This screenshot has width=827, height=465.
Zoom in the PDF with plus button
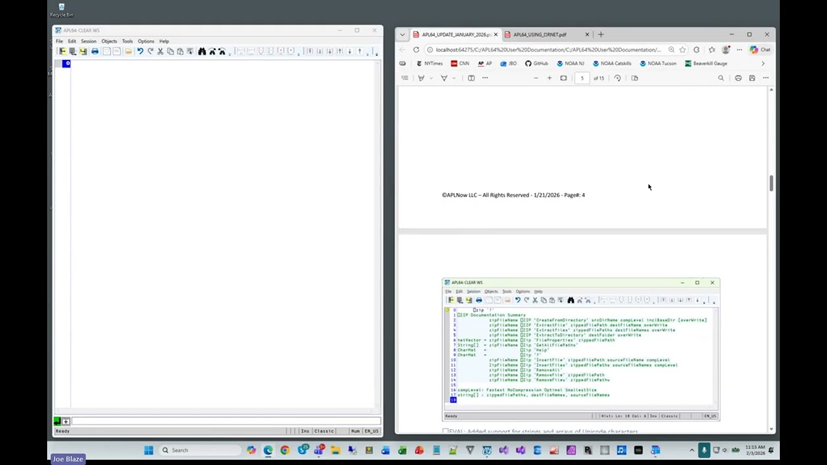tap(549, 78)
